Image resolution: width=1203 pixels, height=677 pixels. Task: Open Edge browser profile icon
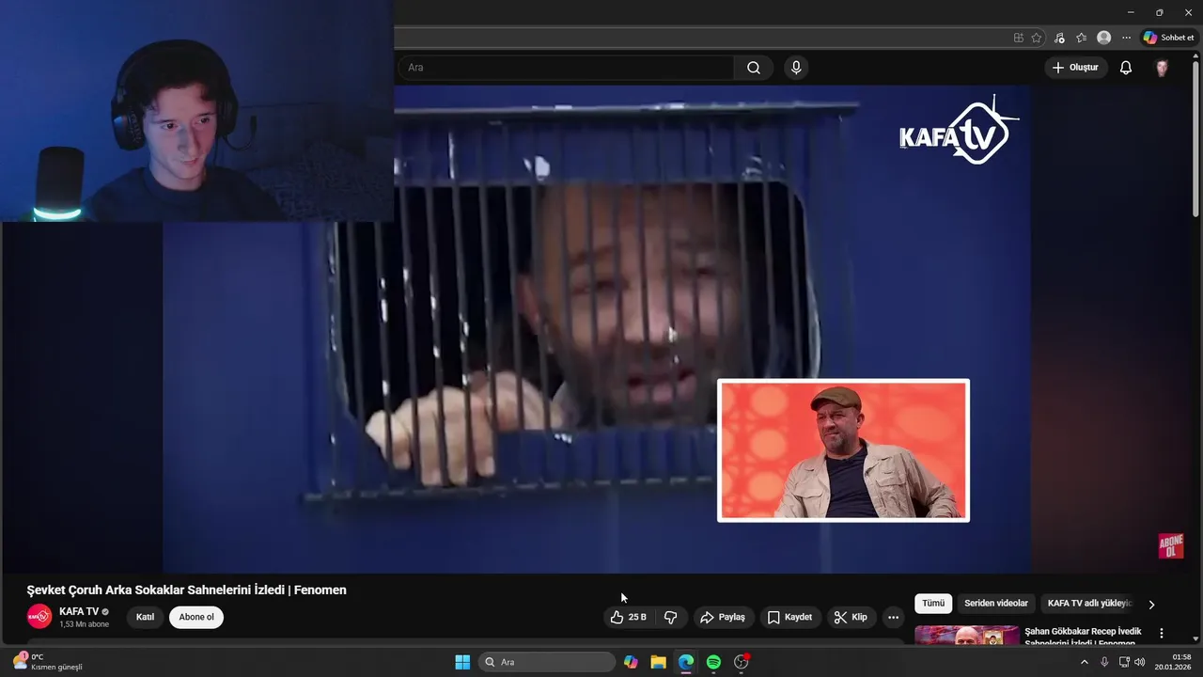pyautogui.click(x=1104, y=38)
